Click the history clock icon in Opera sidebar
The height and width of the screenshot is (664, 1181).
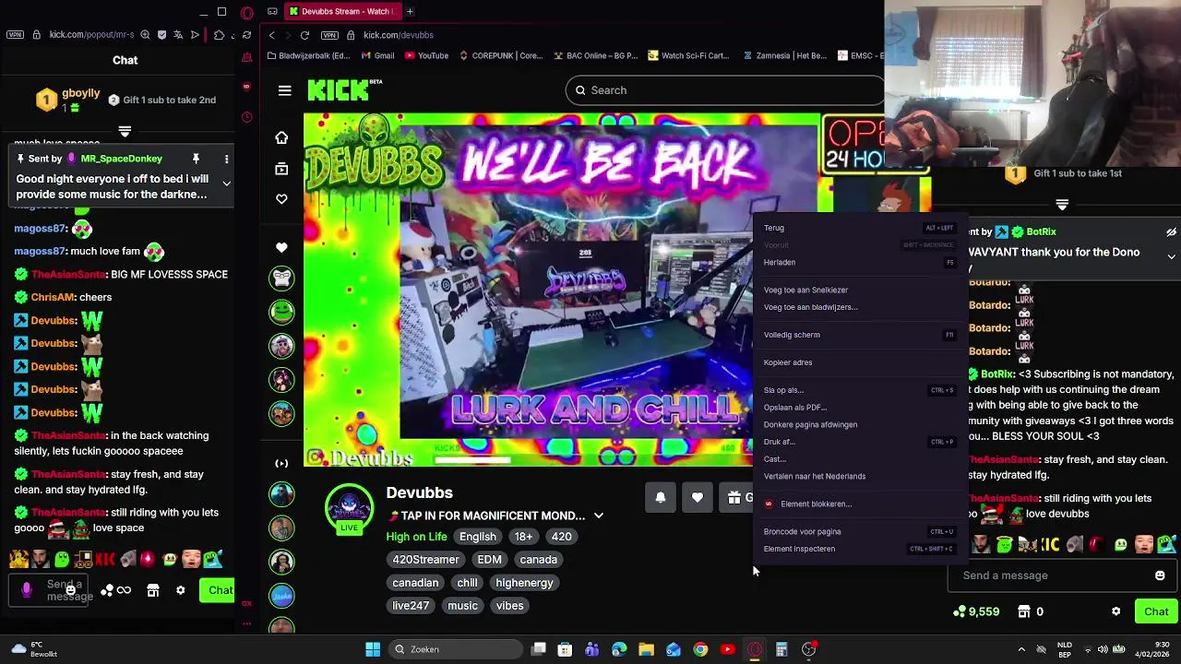(246, 117)
